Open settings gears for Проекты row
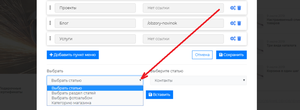The width and height of the screenshot is (300, 110). click(x=233, y=8)
